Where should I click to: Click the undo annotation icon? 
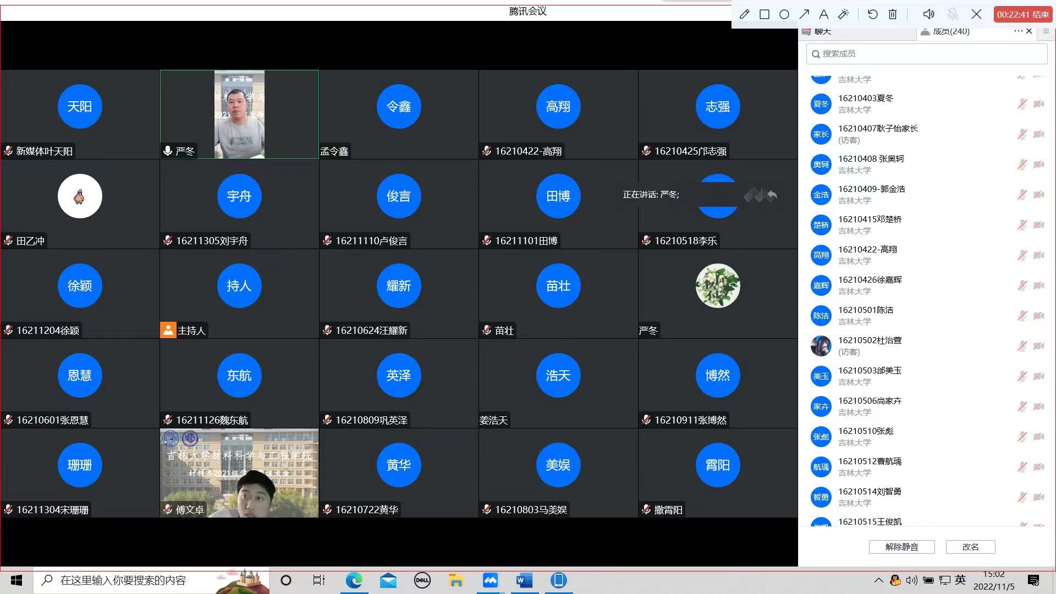[x=873, y=14]
